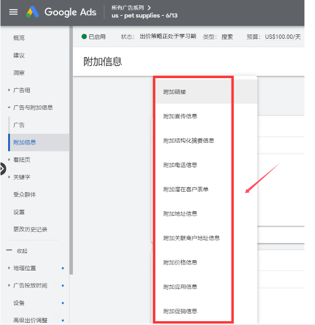Choose 附加宣传信息 from the dropdown list
The height and width of the screenshot is (325, 315).
coord(180,116)
